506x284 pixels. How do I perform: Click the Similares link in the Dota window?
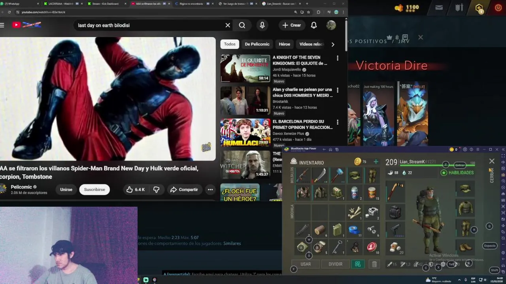(232, 243)
